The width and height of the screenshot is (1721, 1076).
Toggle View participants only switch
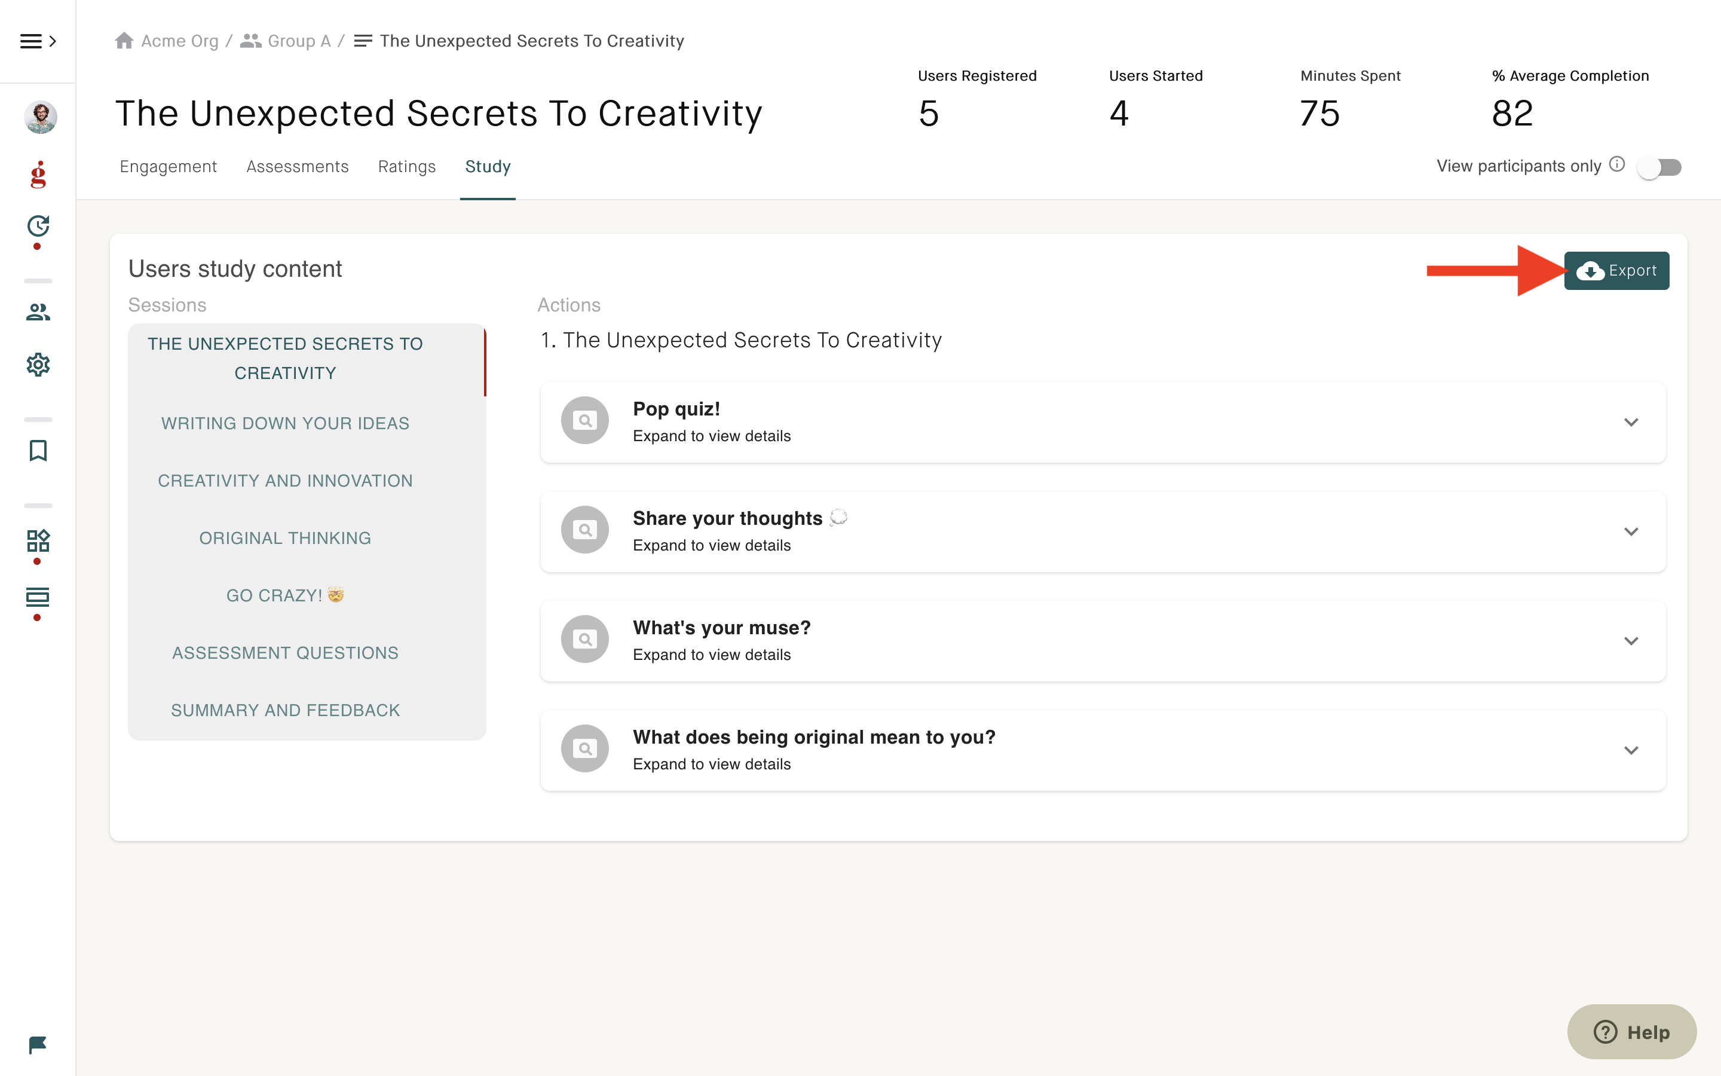(1659, 167)
